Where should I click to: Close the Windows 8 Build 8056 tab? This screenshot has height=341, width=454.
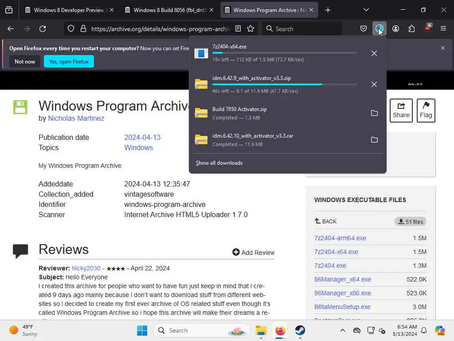pos(211,10)
